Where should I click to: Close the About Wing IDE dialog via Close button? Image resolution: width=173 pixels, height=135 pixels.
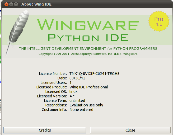130,130
